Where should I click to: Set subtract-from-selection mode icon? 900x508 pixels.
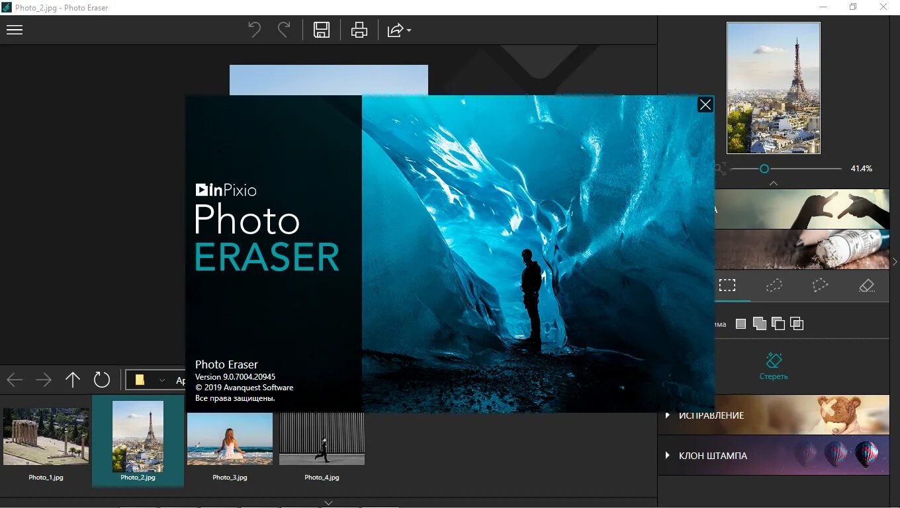[x=778, y=323]
